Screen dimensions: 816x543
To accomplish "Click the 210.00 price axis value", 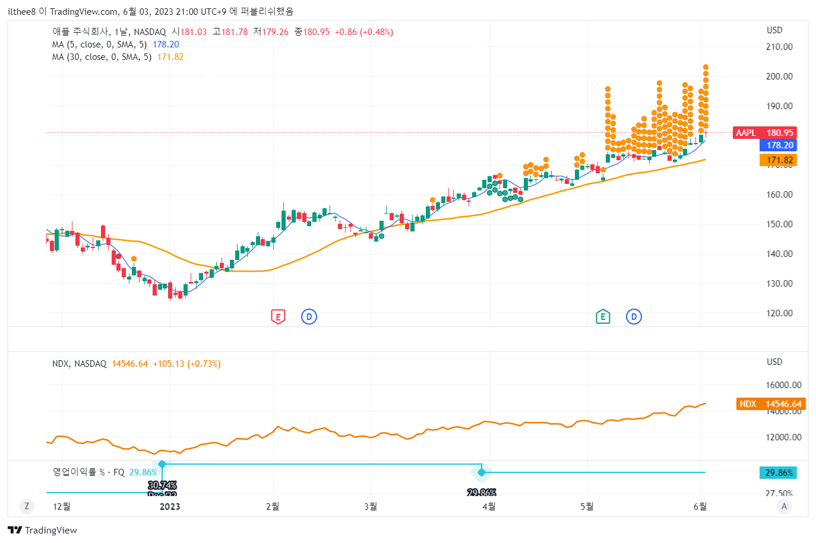I will (x=779, y=47).
